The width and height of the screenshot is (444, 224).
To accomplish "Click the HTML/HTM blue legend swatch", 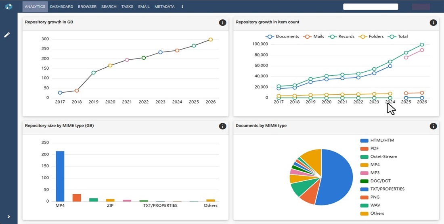I will pos(364,140).
